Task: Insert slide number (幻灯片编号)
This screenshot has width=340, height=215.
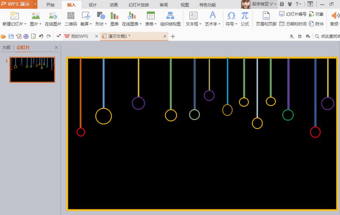Action: 293,14
